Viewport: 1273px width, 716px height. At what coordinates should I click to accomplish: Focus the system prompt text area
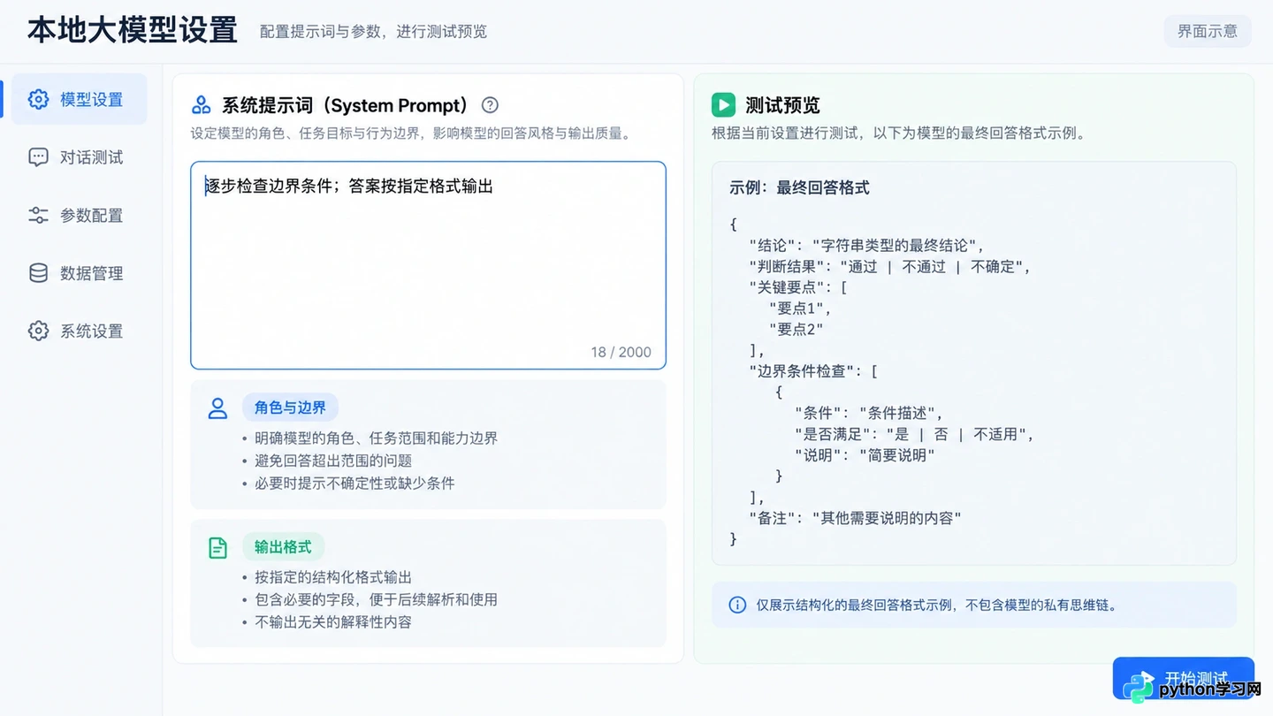click(x=428, y=265)
